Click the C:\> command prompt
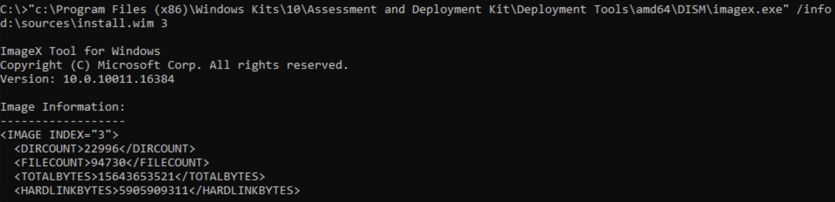The width and height of the screenshot is (835, 202). (x=14, y=9)
